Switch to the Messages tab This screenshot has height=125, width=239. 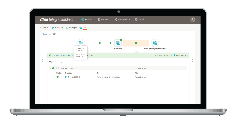click(x=71, y=28)
